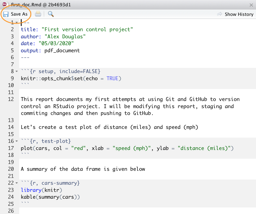Click the Show History arrow icon

click(x=220, y=14)
